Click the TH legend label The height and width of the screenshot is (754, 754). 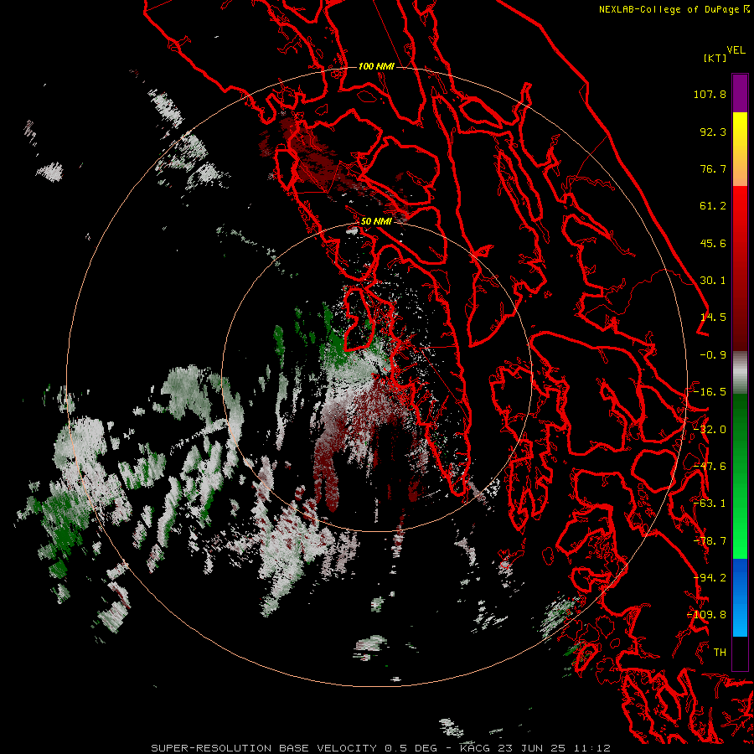[x=720, y=653]
